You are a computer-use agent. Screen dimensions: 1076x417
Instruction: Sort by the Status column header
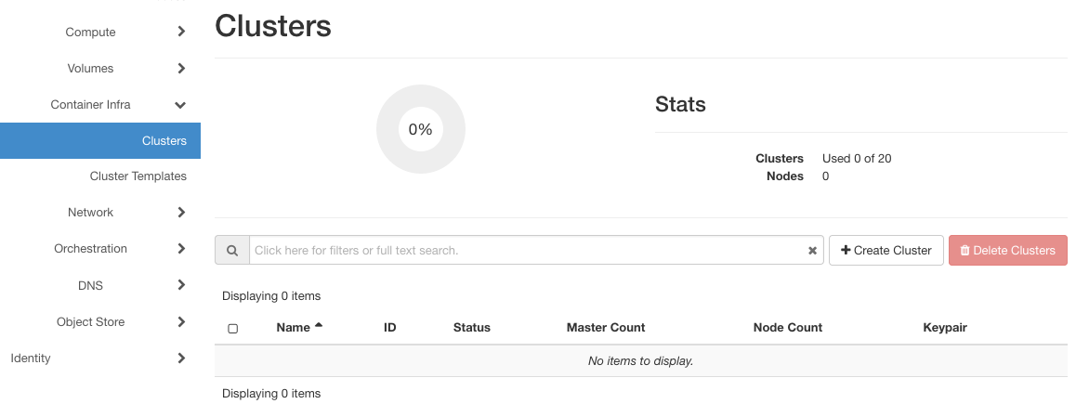click(x=471, y=328)
